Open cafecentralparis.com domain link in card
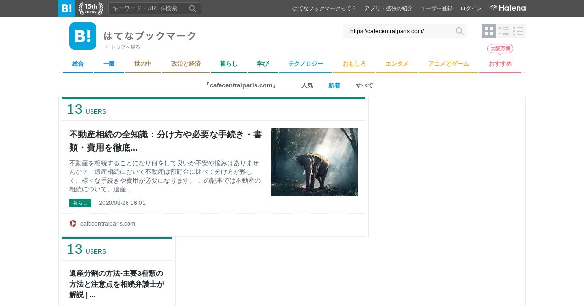Image resolution: width=584 pixels, height=306 pixels. tap(108, 224)
